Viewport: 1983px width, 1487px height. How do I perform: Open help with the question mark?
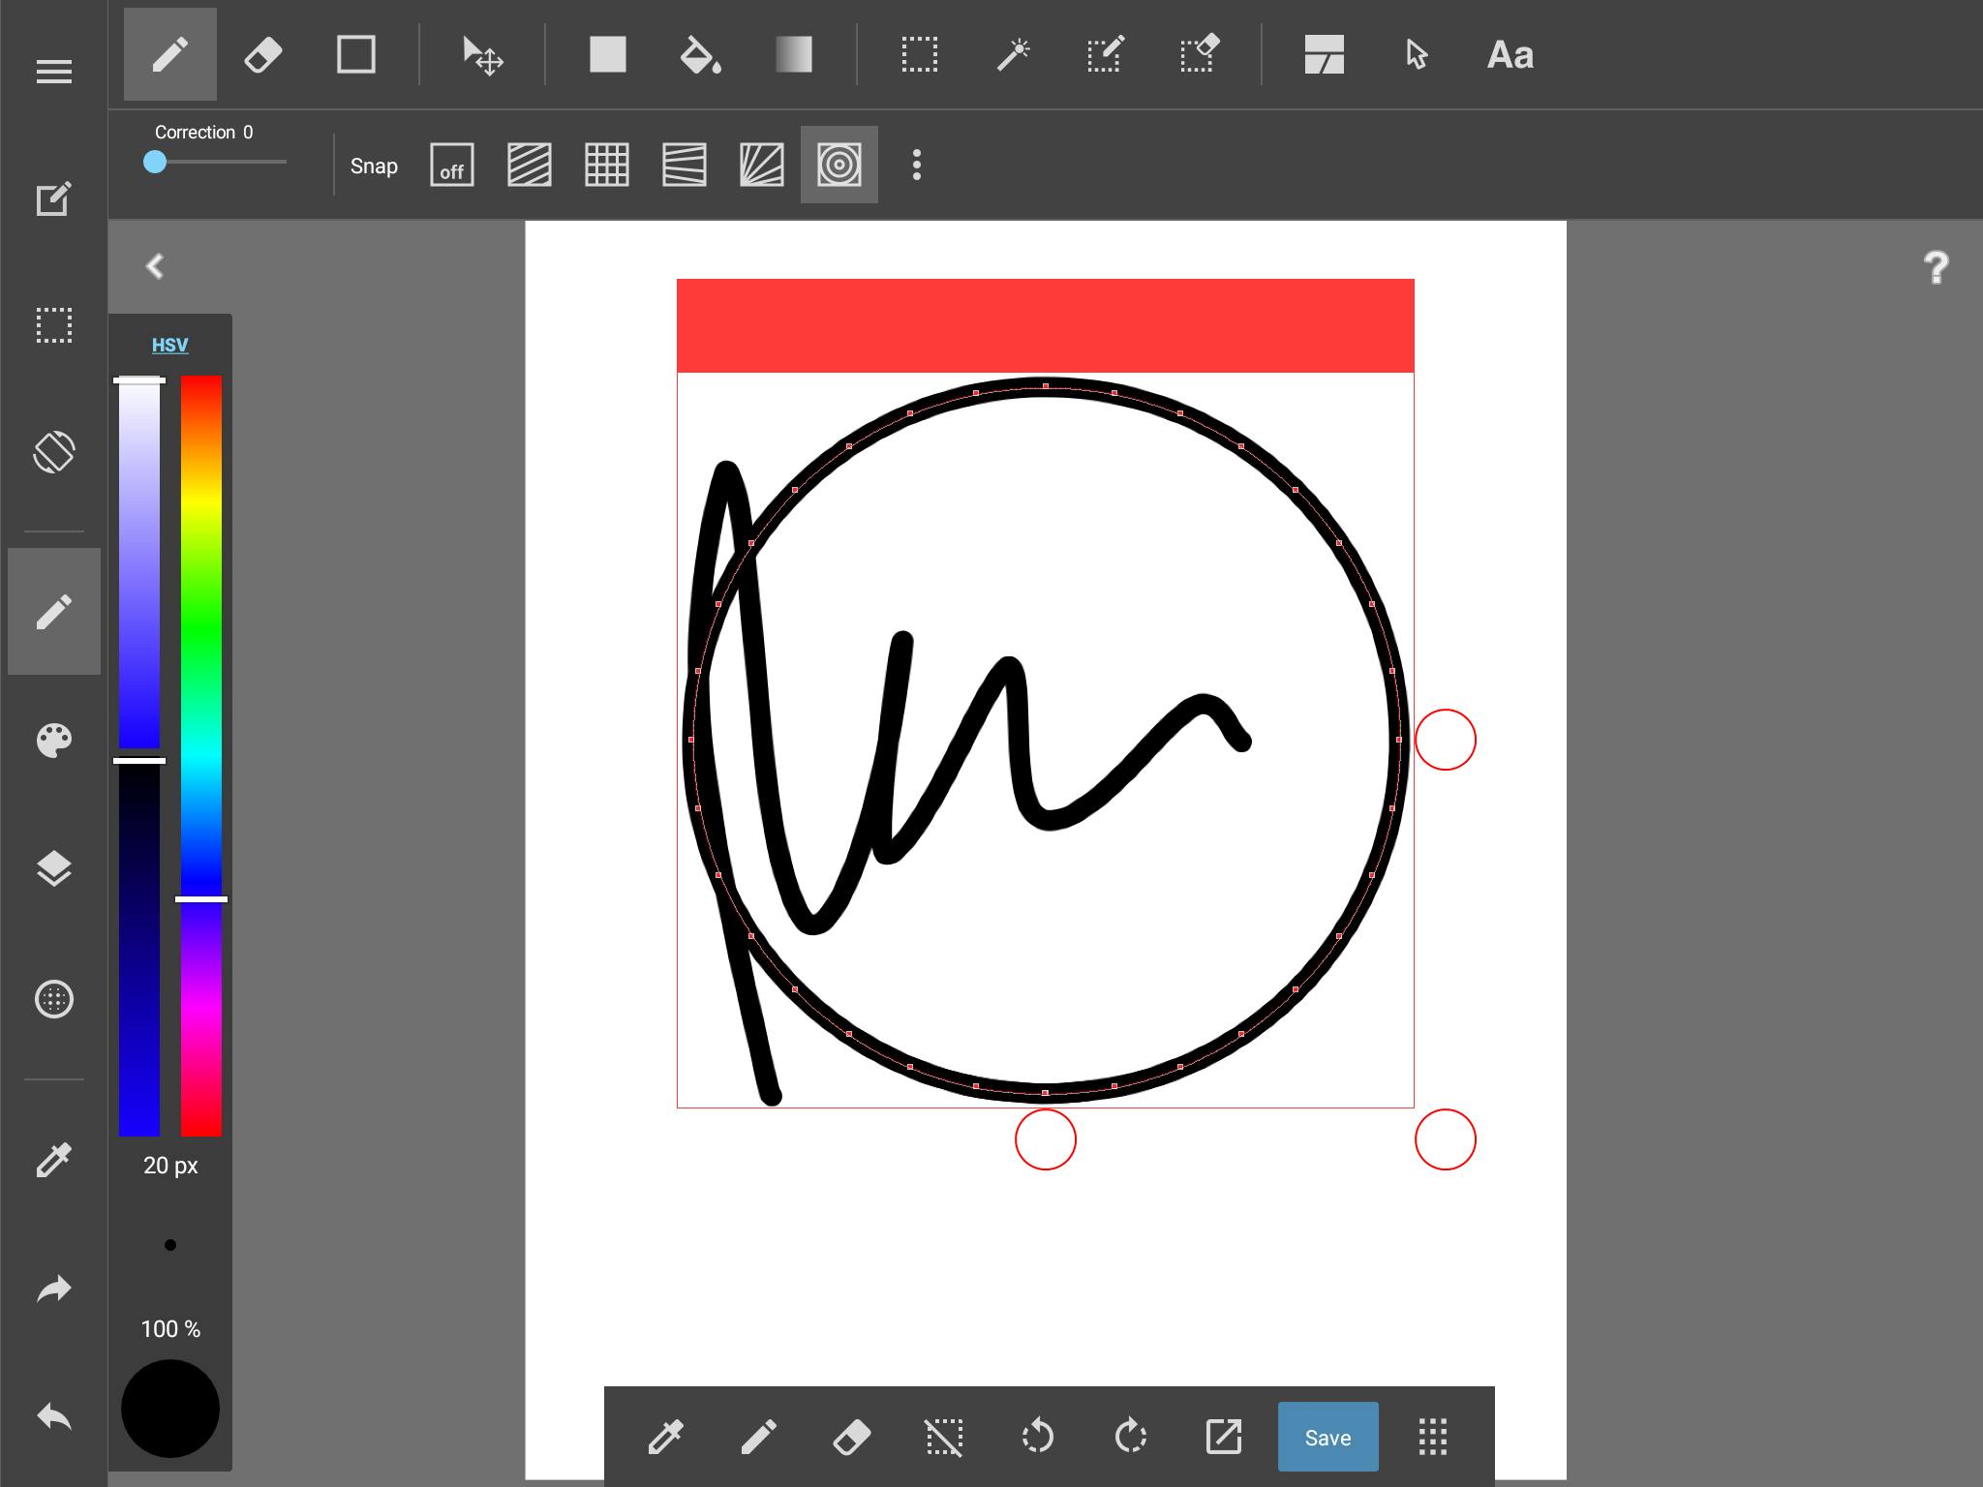pos(1936,267)
